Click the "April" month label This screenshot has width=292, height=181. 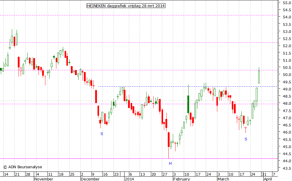[x=268, y=179]
